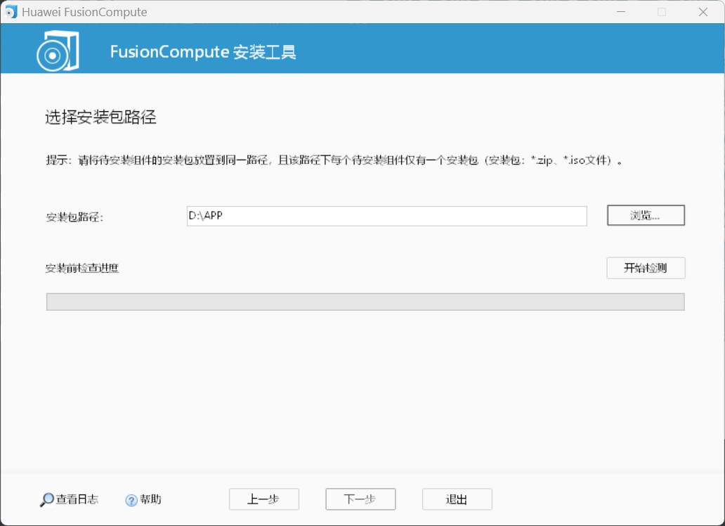Click the Huawei FusionCompute title bar icon
725x526 pixels.
pos(11,11)
